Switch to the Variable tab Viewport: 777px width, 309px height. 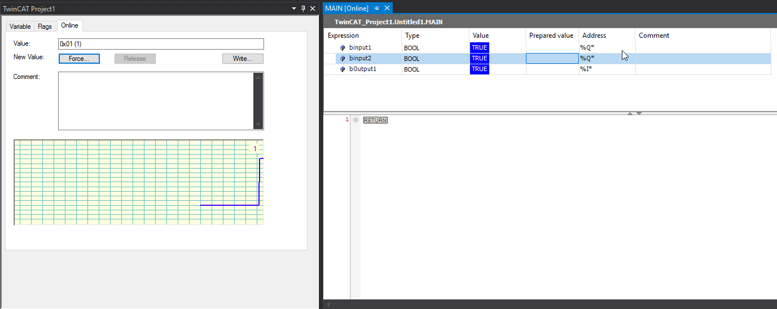tap(20, 27)
